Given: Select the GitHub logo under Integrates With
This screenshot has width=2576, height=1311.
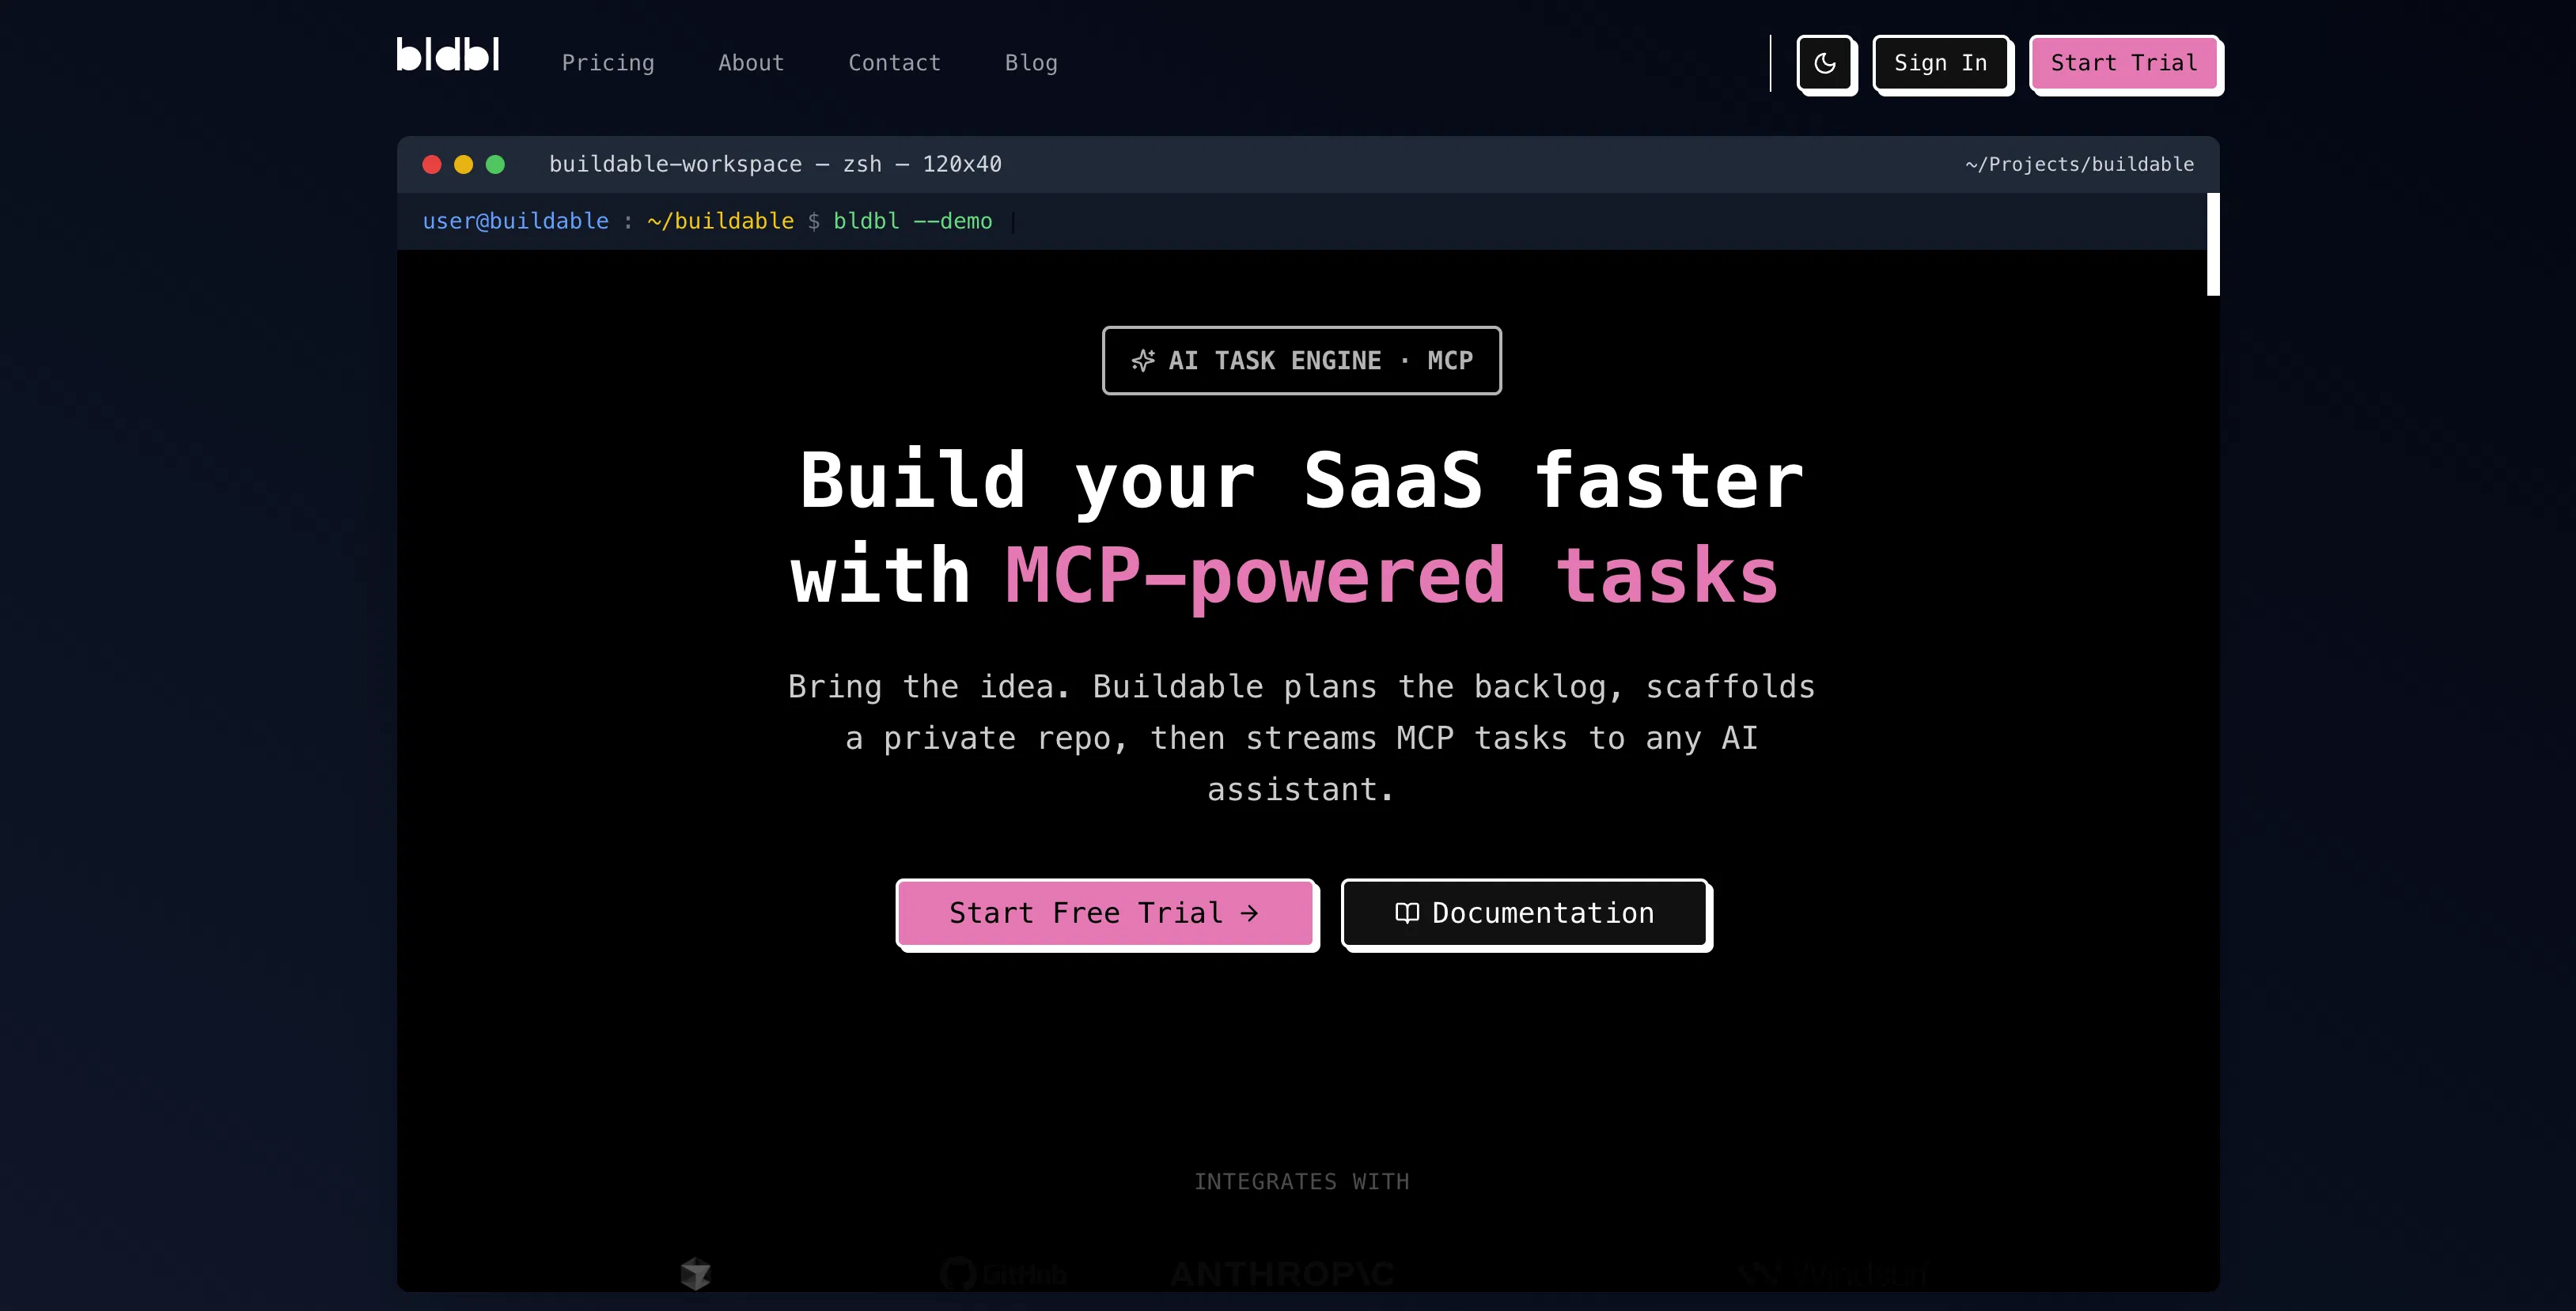Looking at the screenshot, I should (1003, 1273).
